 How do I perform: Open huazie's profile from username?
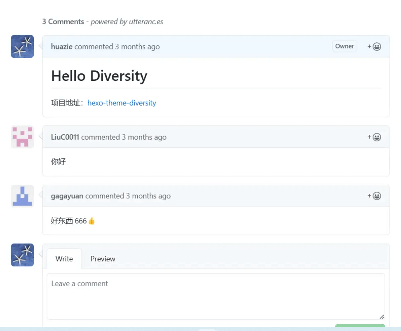pyautogui.click(x=62, y=47)
